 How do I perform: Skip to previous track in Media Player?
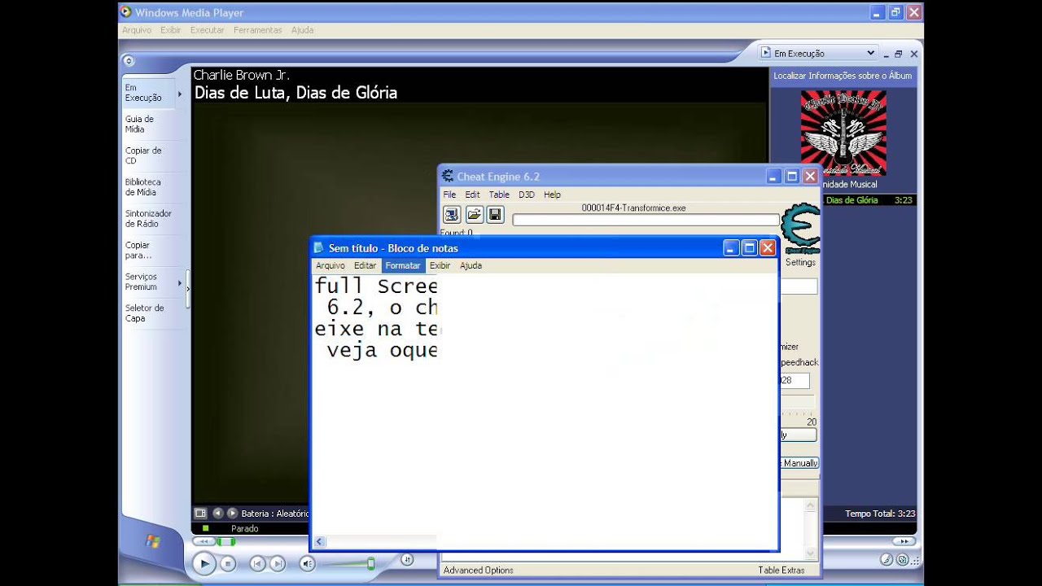click(257, 563)
